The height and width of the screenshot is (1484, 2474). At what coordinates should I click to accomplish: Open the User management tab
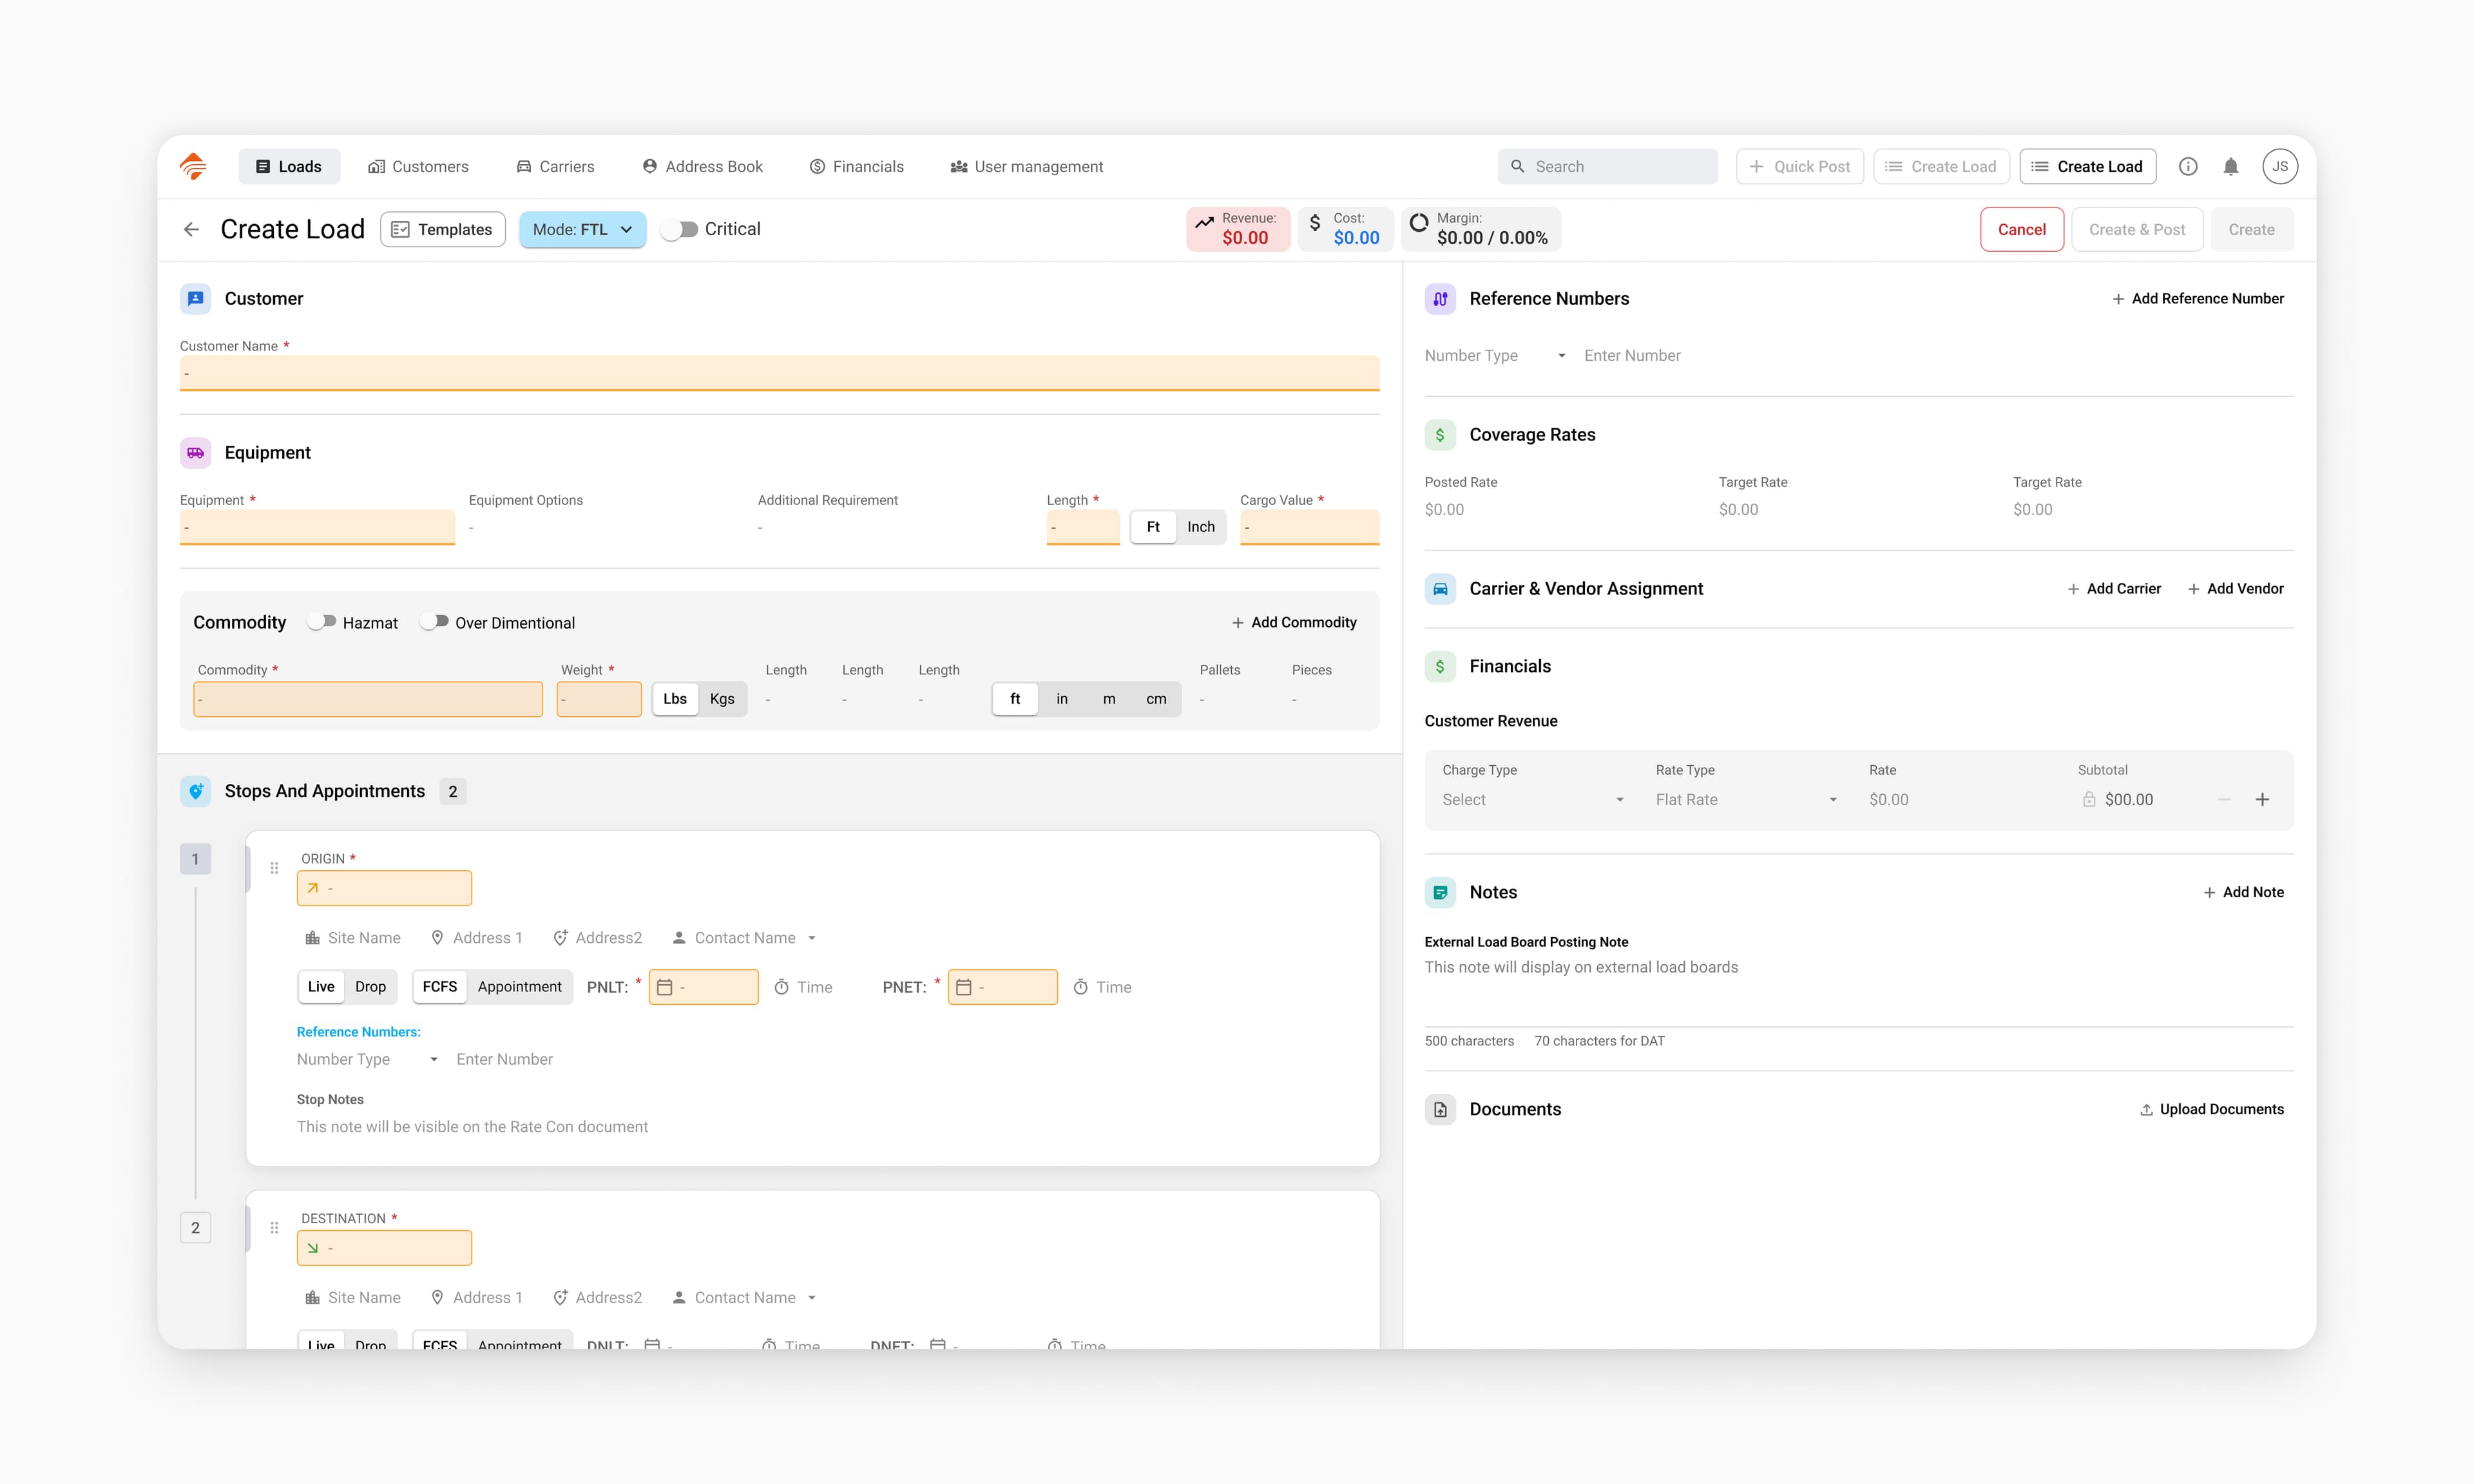pos(1026,166)
